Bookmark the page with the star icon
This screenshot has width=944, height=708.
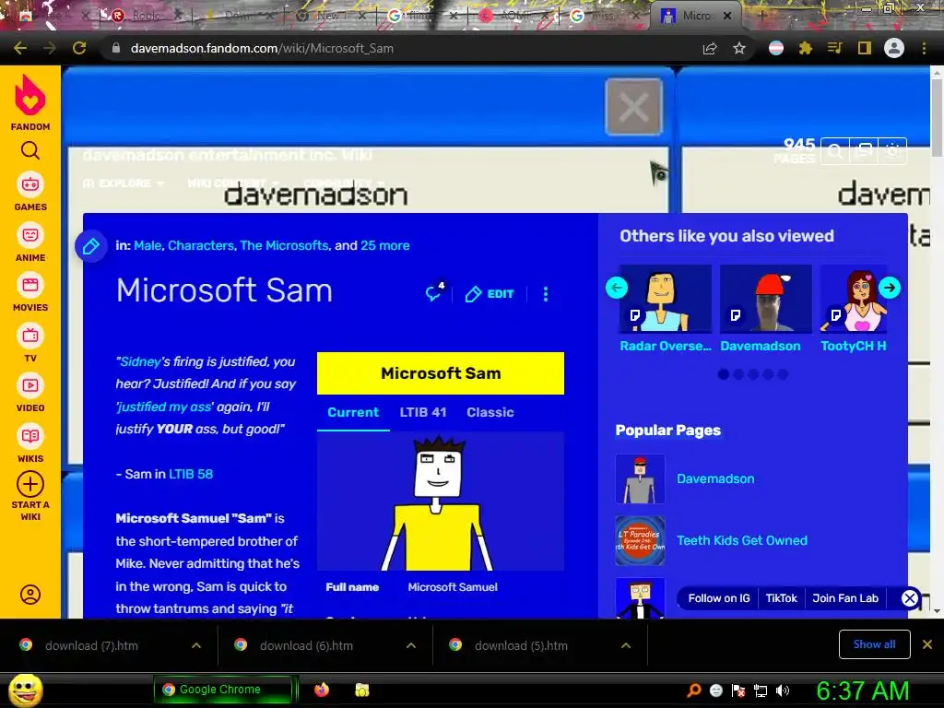pyautogui.click(x=739, y=48)
